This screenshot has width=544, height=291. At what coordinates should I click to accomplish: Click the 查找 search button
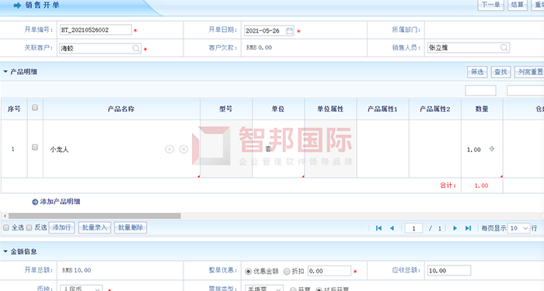[x=500, y=72]
